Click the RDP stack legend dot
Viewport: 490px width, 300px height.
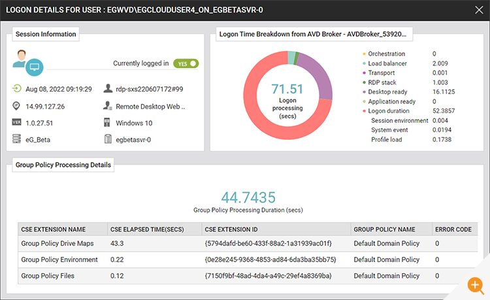point(364,82)
